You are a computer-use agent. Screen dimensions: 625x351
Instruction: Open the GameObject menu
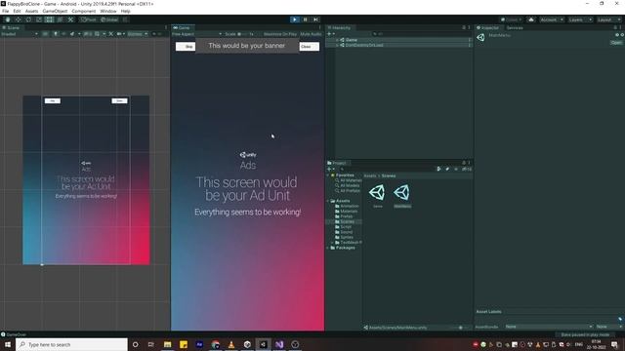[55, 11]
